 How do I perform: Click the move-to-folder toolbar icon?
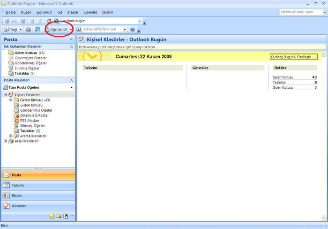pyautogui.click(x=37, y=30)
